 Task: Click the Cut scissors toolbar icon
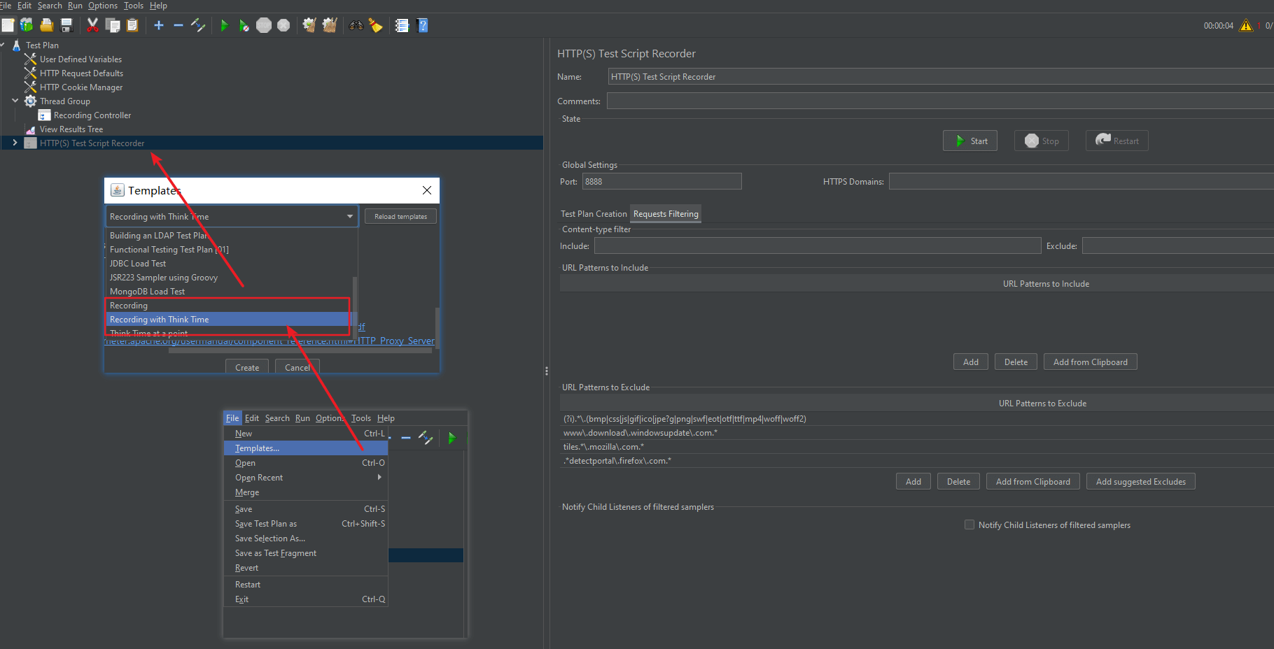coord(92,25)
